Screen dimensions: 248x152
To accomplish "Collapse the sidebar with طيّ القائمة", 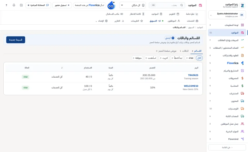I will pos(227,147).
